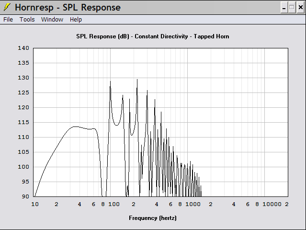Click the 10000 Hz frequency axis label
This screenshot has width=306, height=230.
(272, 204)
